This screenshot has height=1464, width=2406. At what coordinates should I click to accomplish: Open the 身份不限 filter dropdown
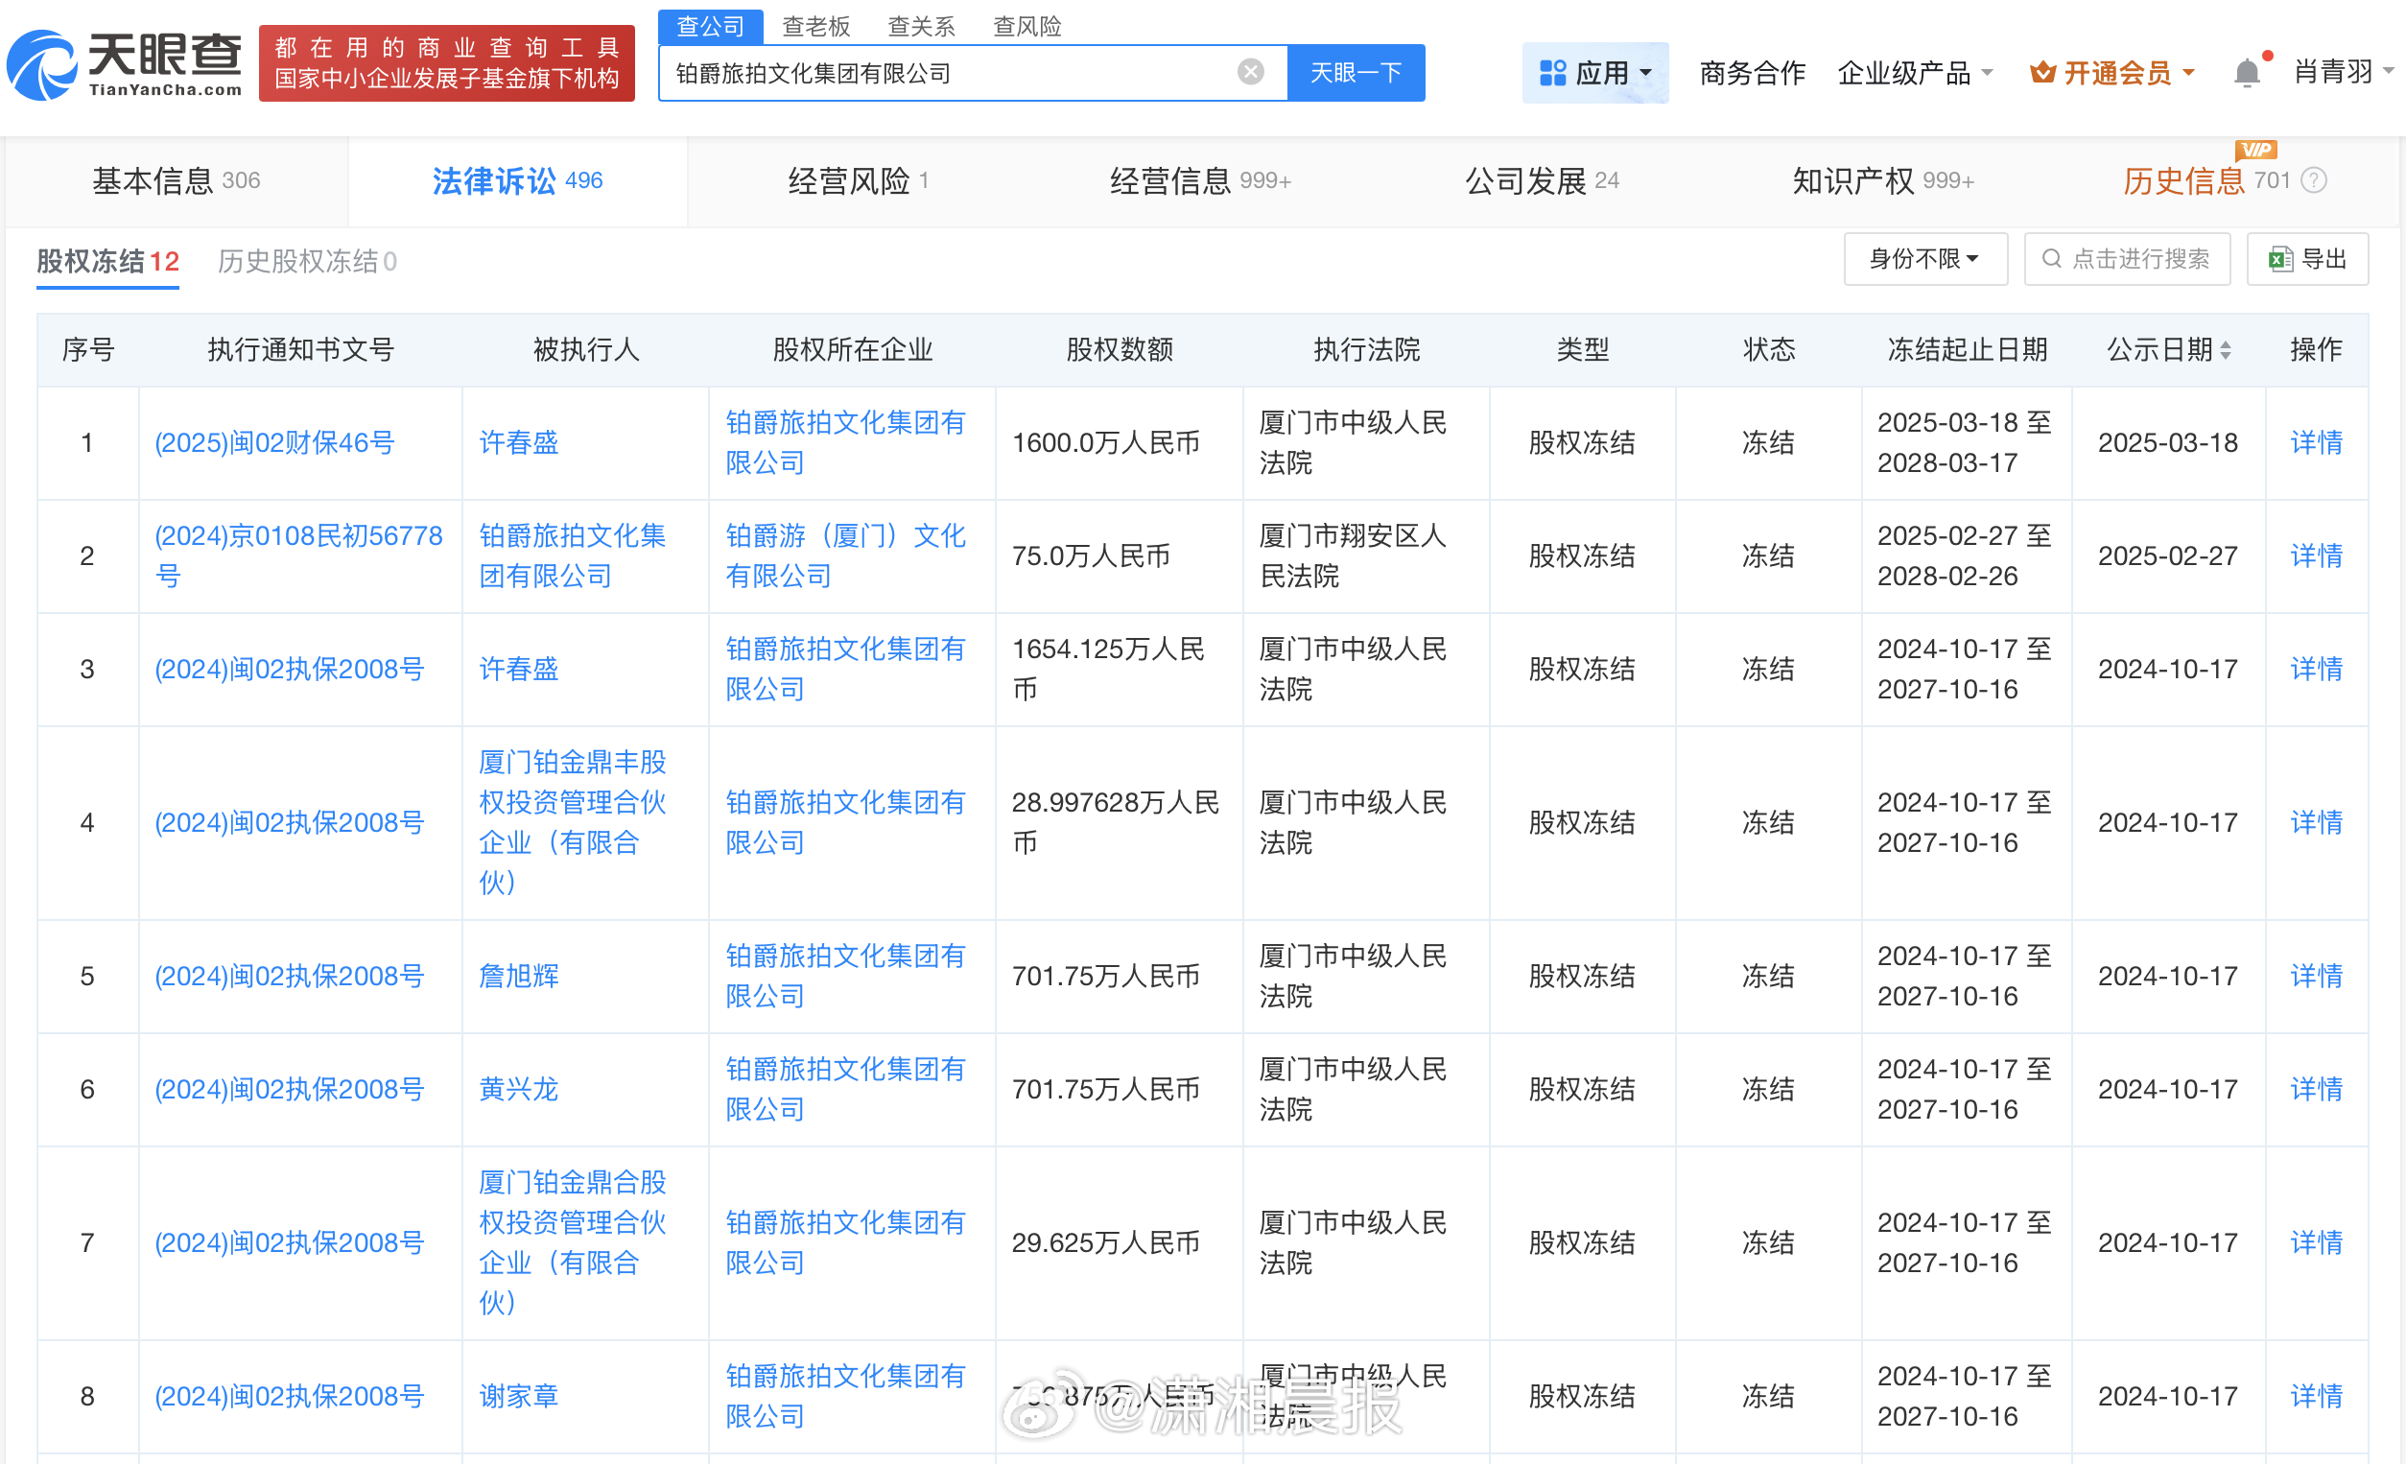[x=1924, y=259]
